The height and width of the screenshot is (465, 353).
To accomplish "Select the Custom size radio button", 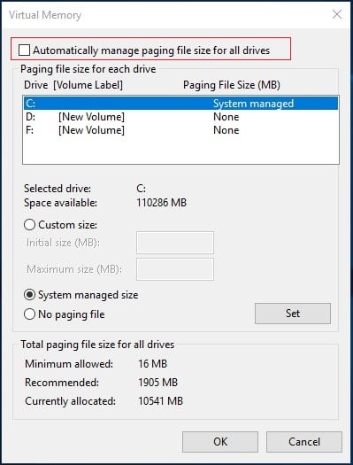I will coord(29,225).
